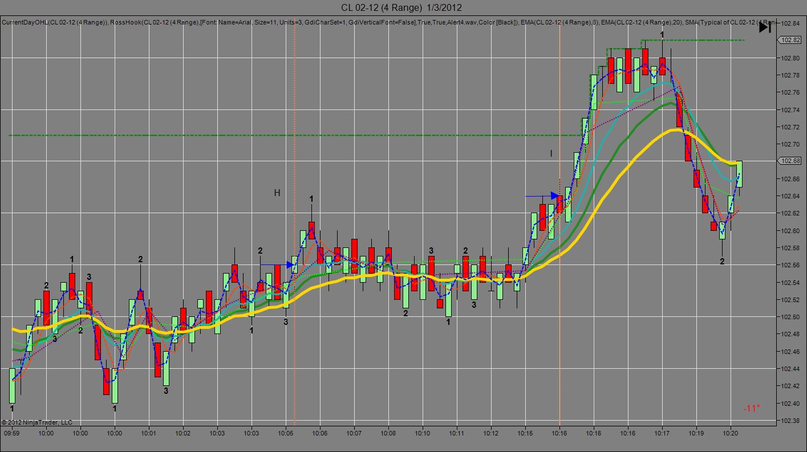Click the 102.54 price axis label
Viewport: 807px width, 452px height.
click(790, 283)
